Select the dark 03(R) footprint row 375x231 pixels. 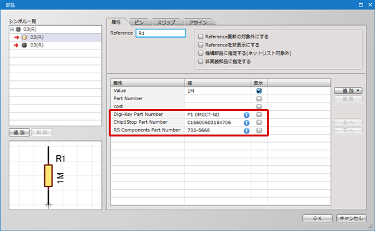[55, 45]
